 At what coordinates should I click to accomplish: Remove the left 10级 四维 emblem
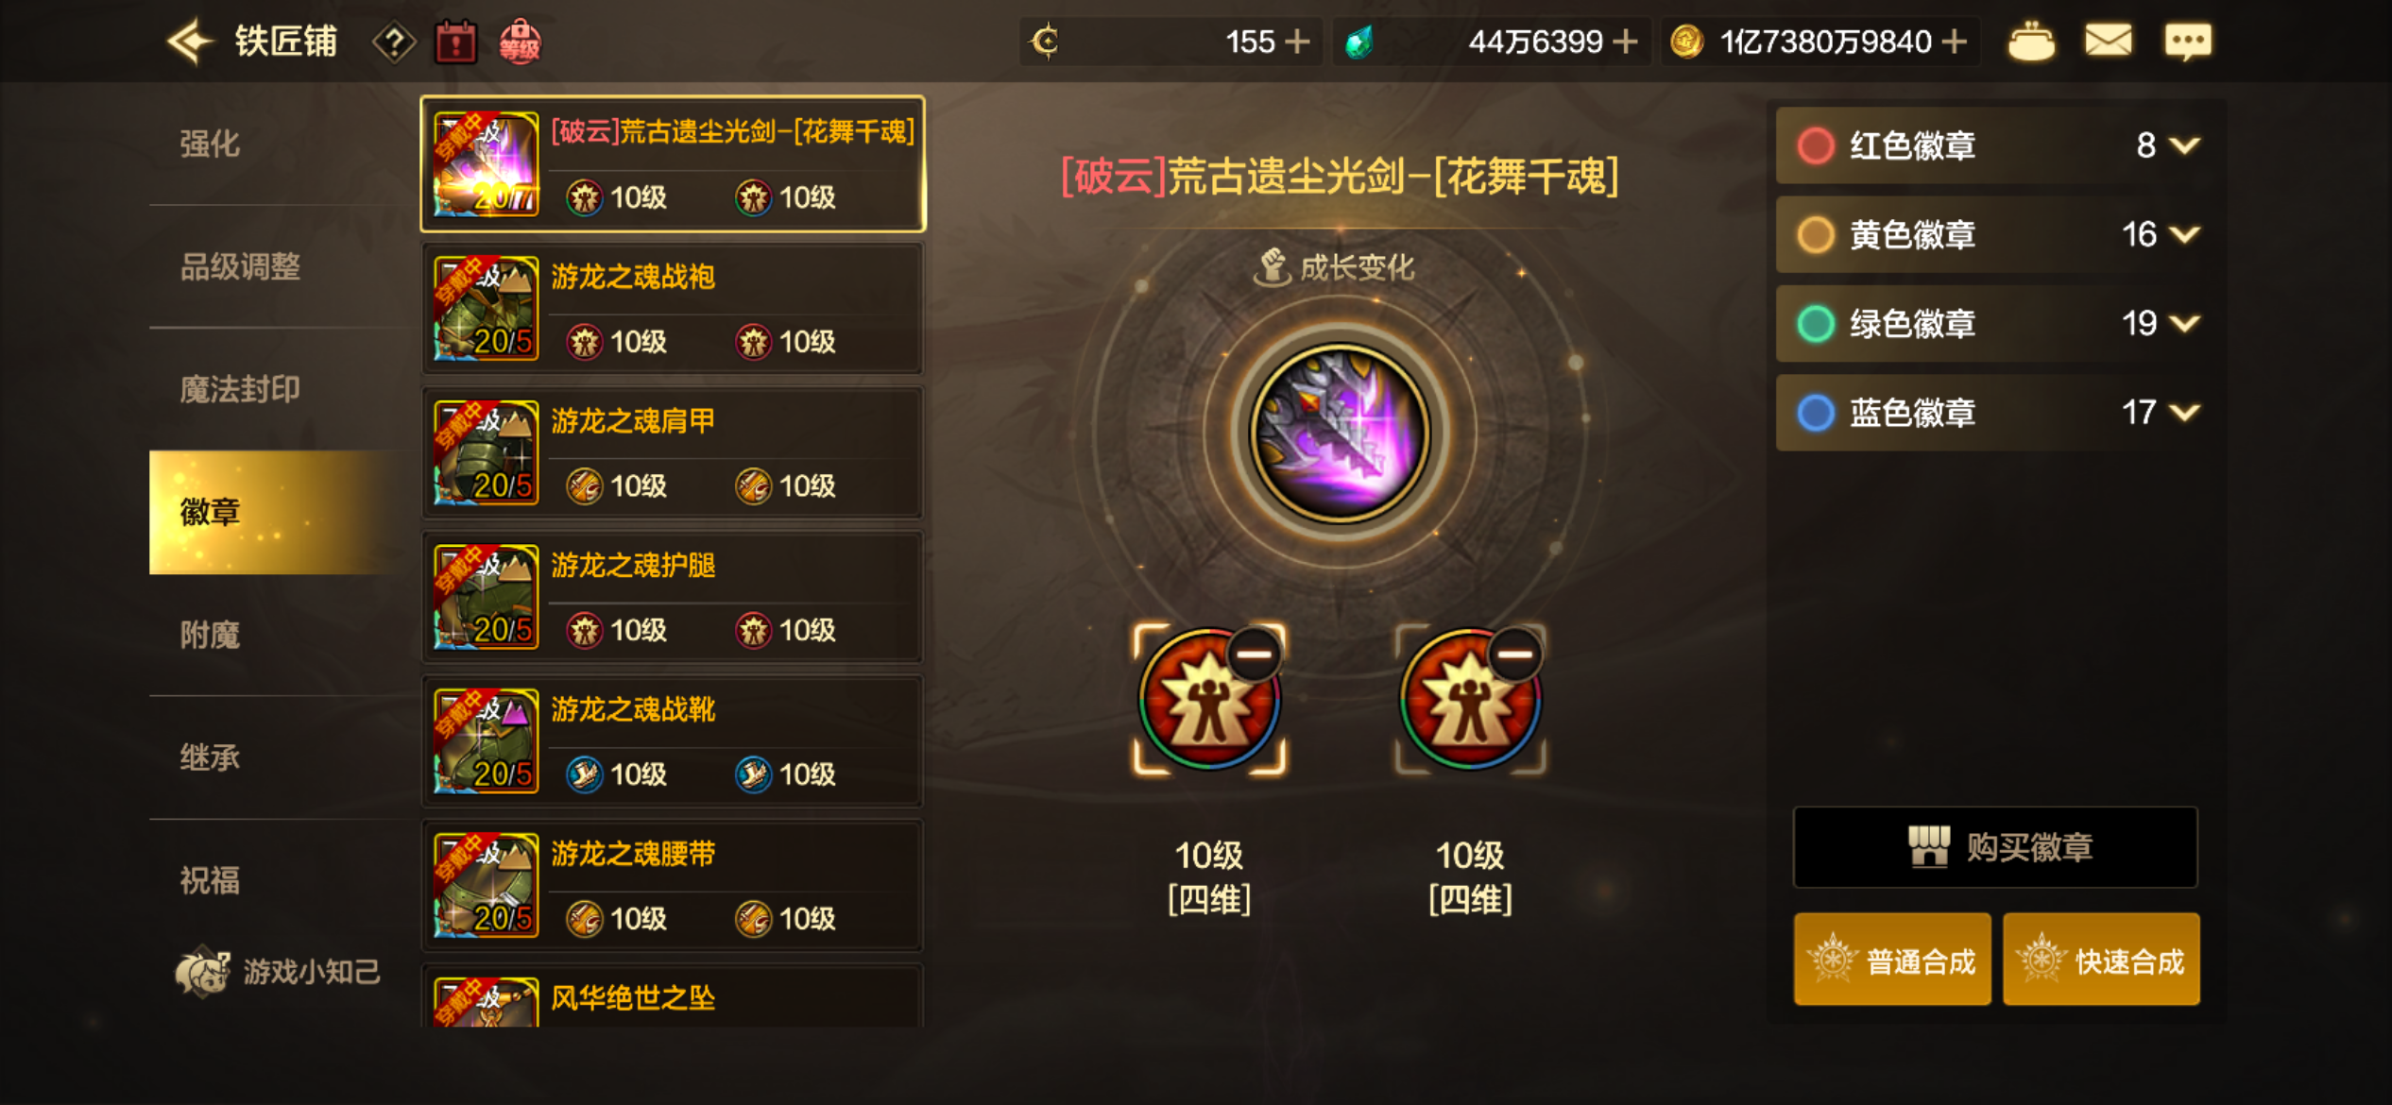click(x=1256, y=654)
